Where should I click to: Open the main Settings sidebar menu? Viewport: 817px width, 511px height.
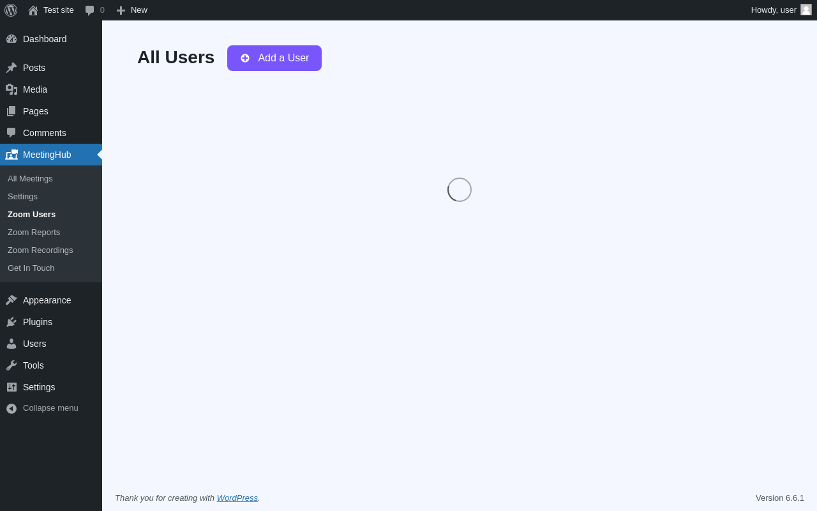(x=51, y=387)
